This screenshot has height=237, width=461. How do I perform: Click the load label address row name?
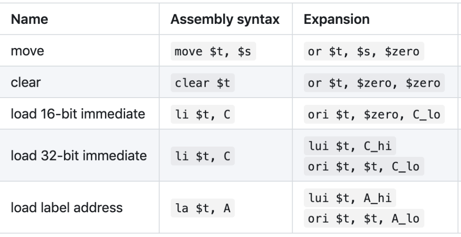[x=67, y=207]
